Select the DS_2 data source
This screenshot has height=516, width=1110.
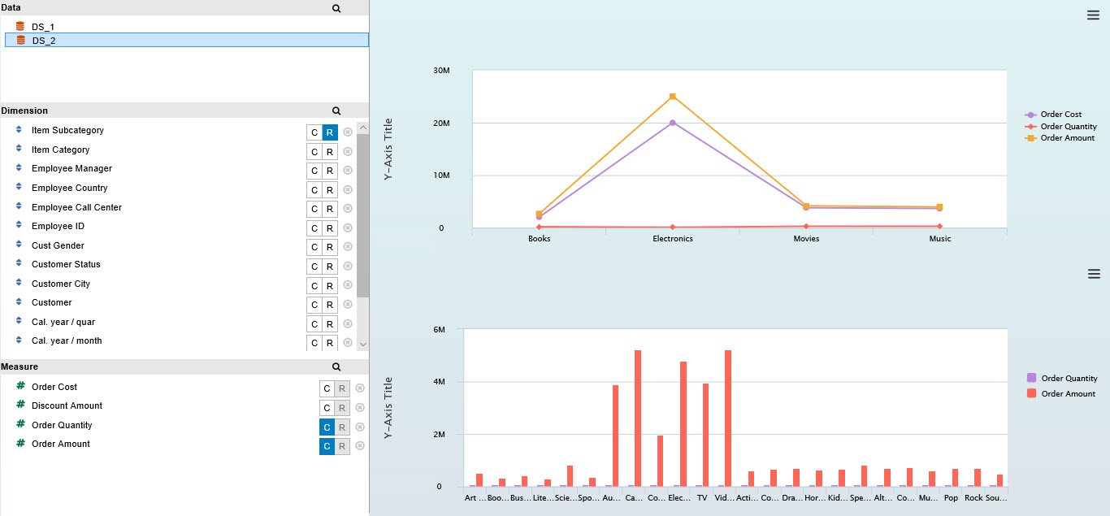(44, 40)
